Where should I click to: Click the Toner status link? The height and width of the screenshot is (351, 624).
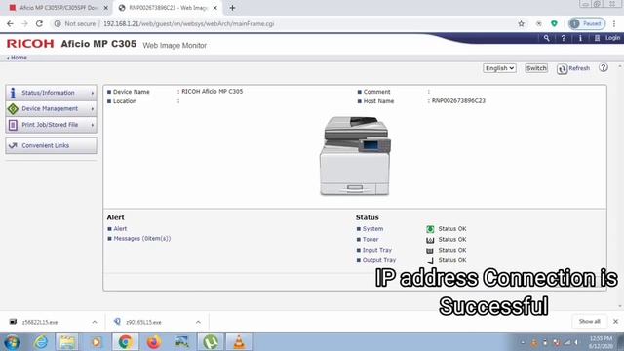click(370, 239)
